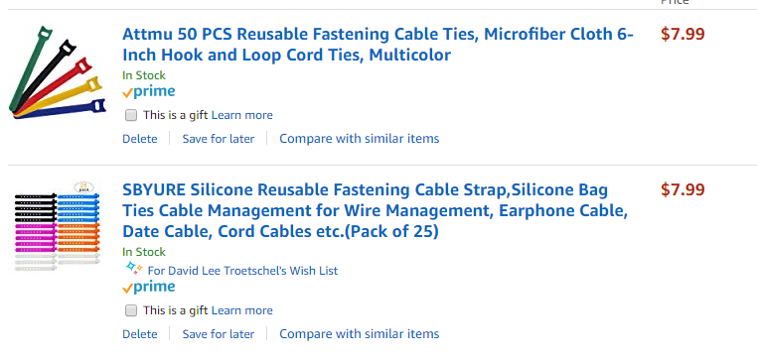Open the SBYURE silicone straps product image
The width and height of the screenshot is (757, 358).
pyautogui.click(x=57, y=226)
